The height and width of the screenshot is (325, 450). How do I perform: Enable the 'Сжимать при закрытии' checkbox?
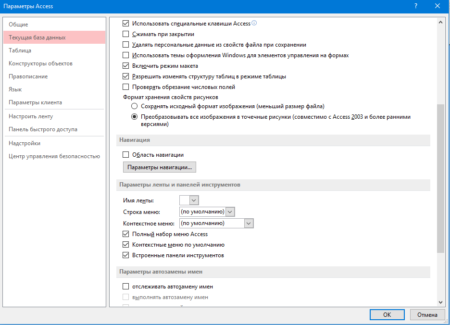pyautogui.click(x=126, y=34)
